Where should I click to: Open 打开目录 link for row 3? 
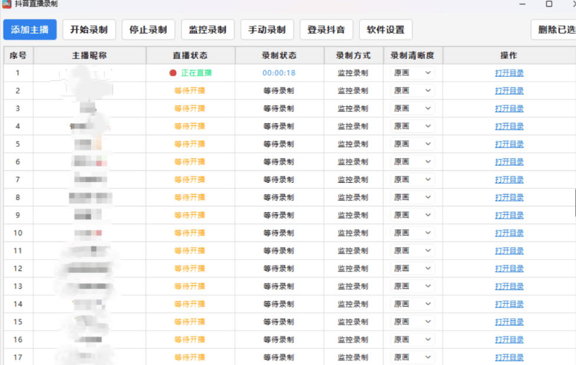(509, 109)
